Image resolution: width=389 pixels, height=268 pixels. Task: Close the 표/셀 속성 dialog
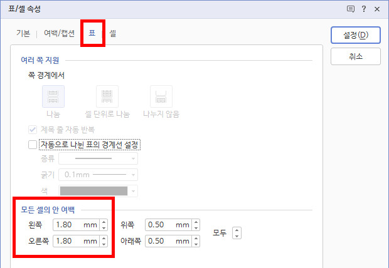pos(377,9)
